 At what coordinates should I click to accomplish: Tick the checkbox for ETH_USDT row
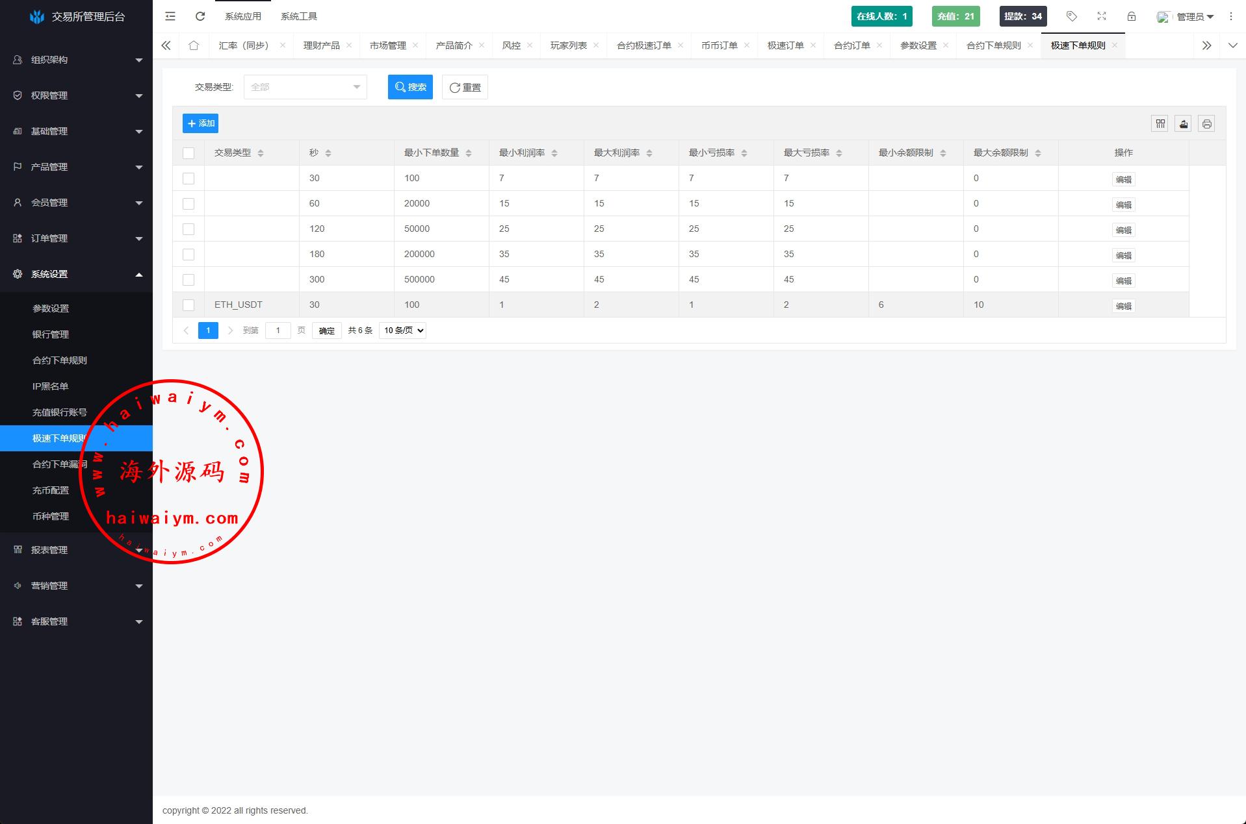188,305
